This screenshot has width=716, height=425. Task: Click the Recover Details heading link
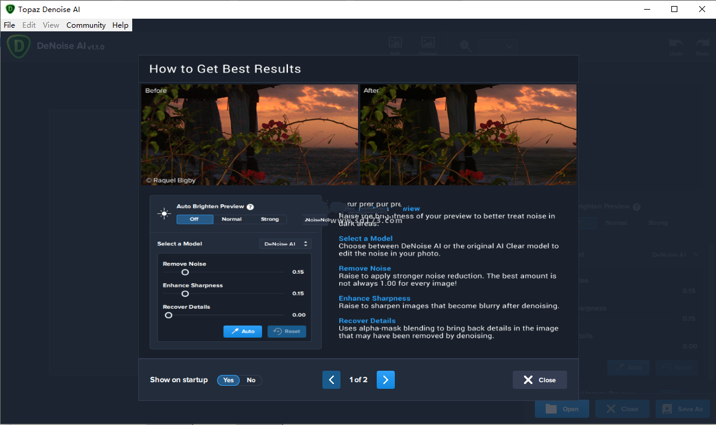(367, 321)
